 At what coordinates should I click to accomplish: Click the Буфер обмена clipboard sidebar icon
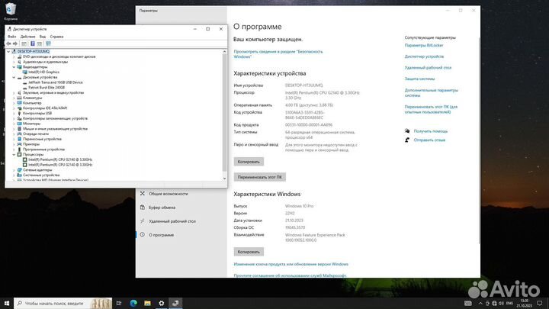(142, 208)
